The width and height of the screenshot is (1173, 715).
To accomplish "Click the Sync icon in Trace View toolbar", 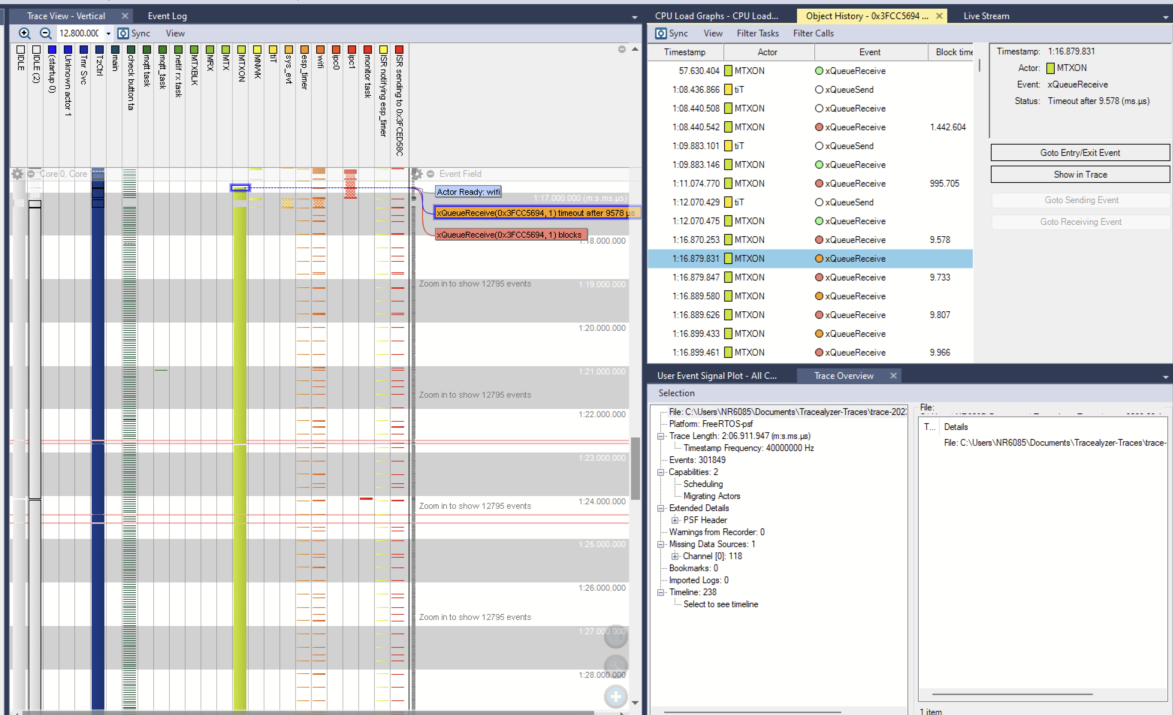I will click(x=123, y=33).
